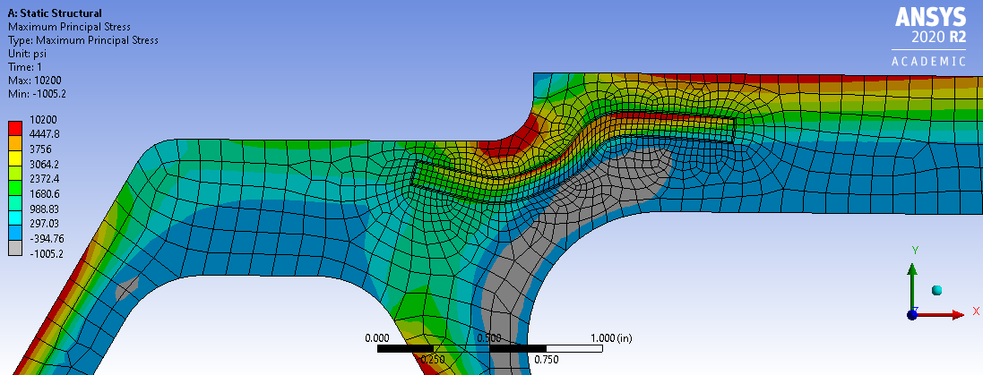
Task: Select the yellow legend color band
Action: (15, 158)
